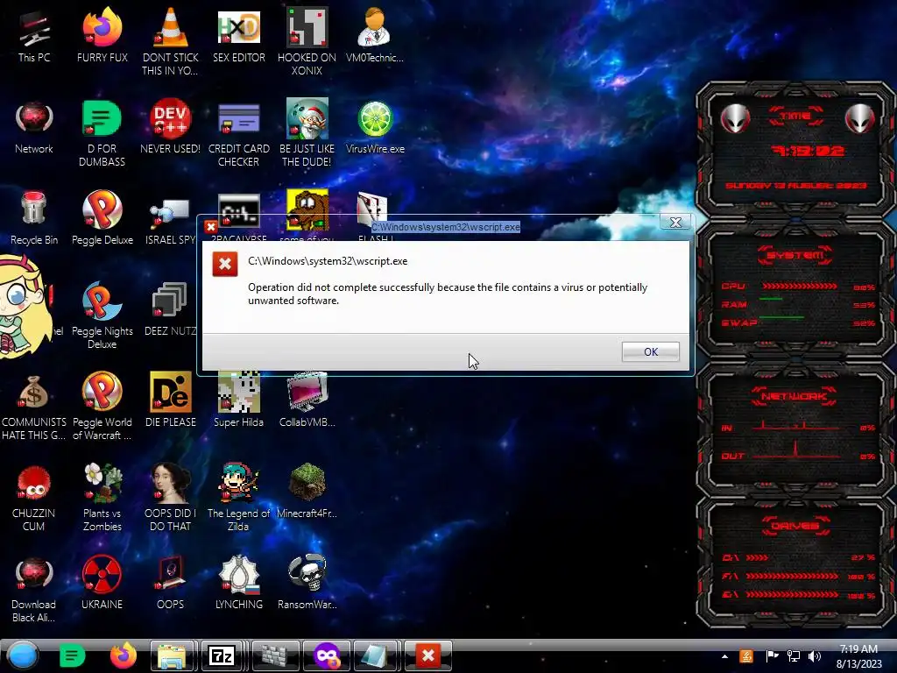Click the Start orb on the taskbar
The image size is (897, 673).
pos(23,655)
